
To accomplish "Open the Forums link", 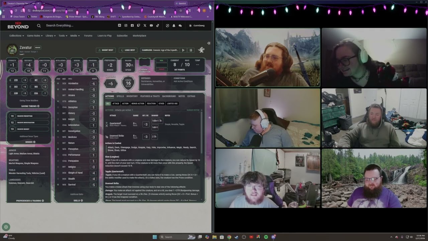I will [88, 35].
